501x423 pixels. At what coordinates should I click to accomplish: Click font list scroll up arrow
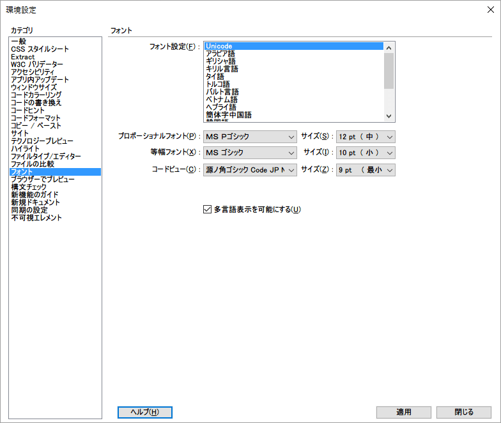coord(389,48)
